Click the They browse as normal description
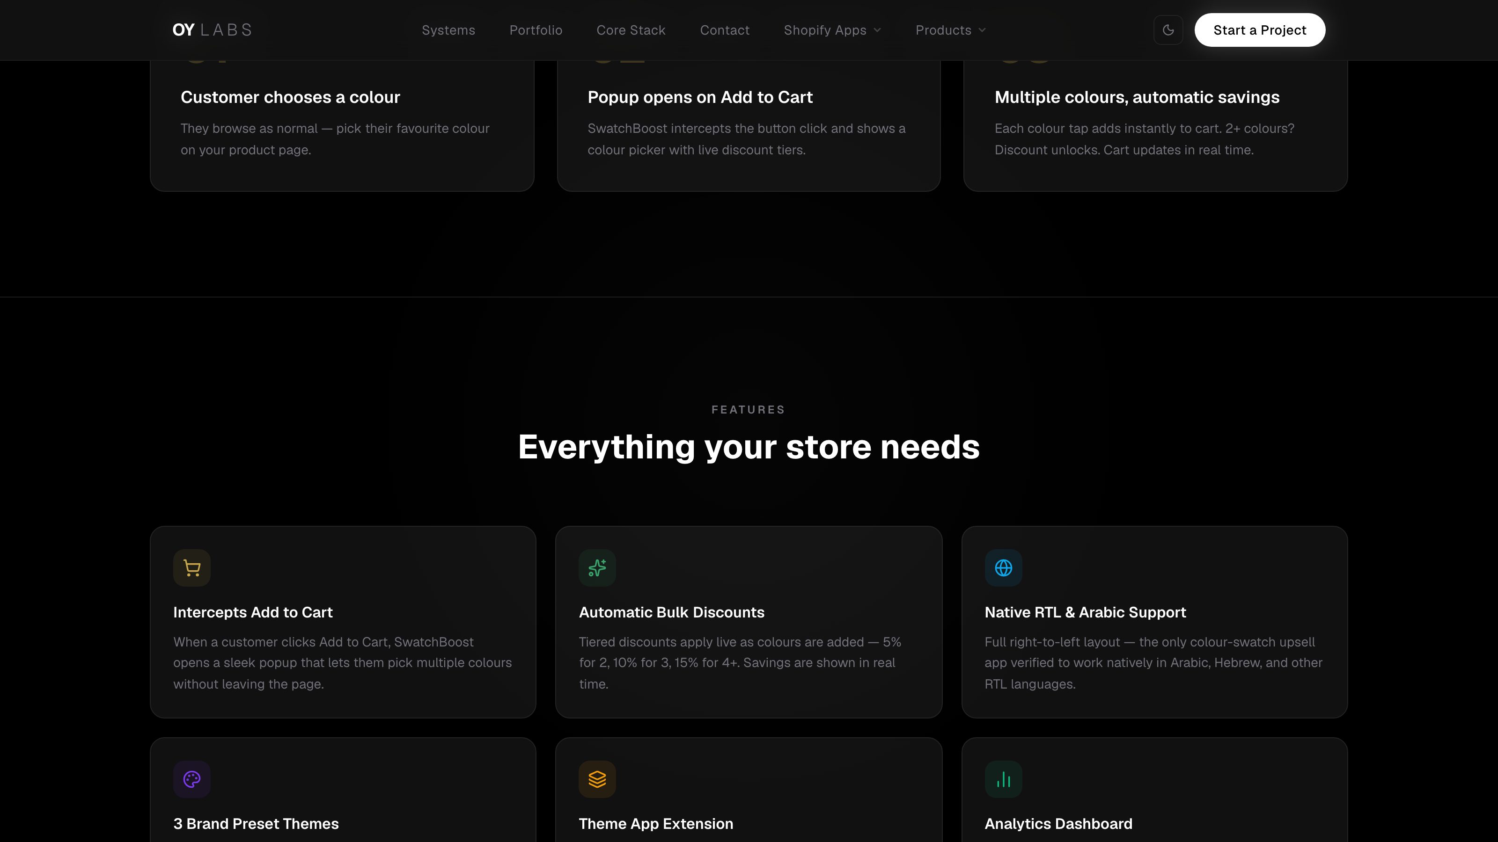Screen dimensions: 1498x842 [x=335, y=139]
